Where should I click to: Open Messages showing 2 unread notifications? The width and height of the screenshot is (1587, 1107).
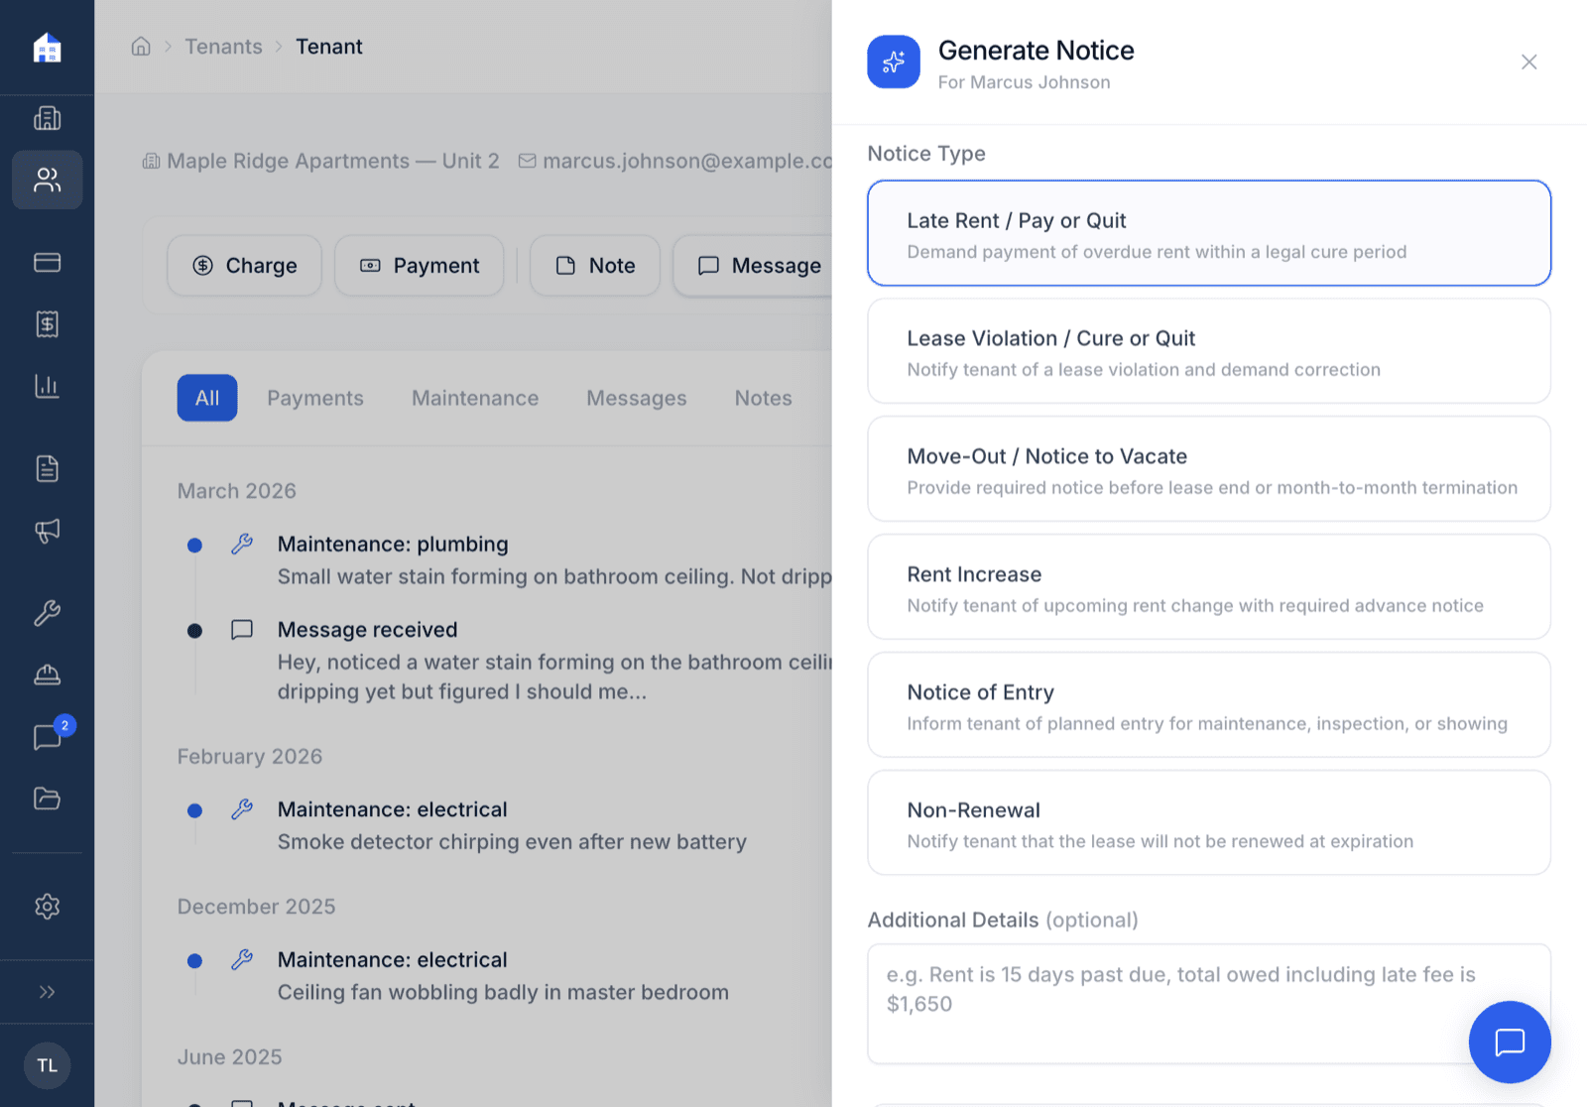coord(47,736)
